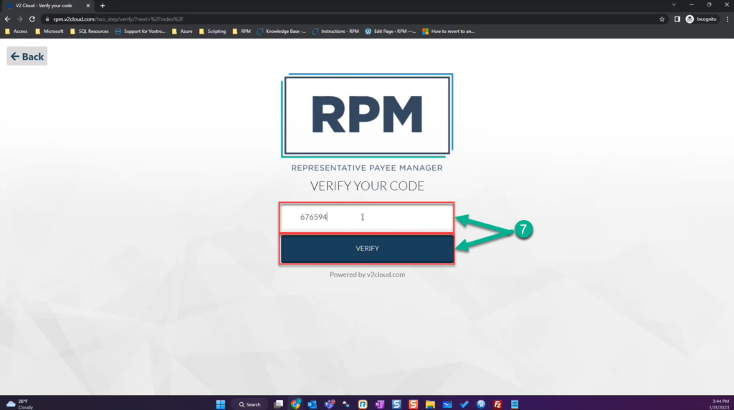Open the SQL Resources bookmarks folder
This screenshot has height=410, width=734.
89,32
